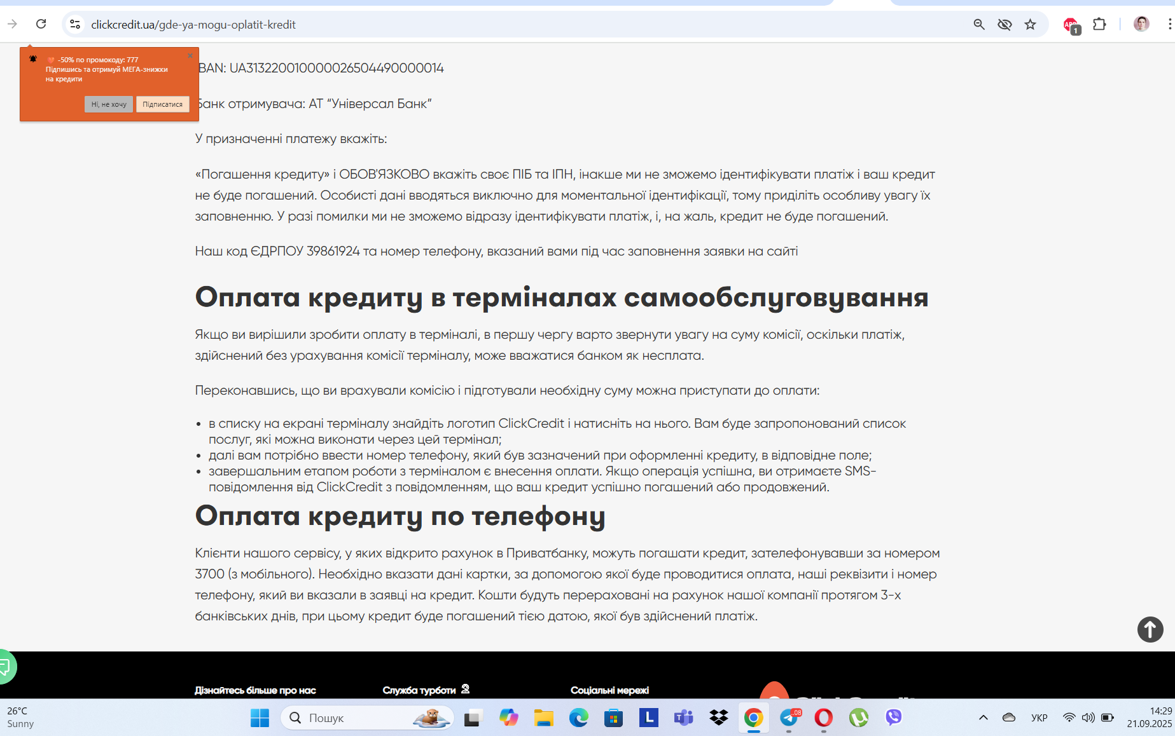
Task: Click the "Соціальні мережі" footer heading
Action: coord(609,690)
